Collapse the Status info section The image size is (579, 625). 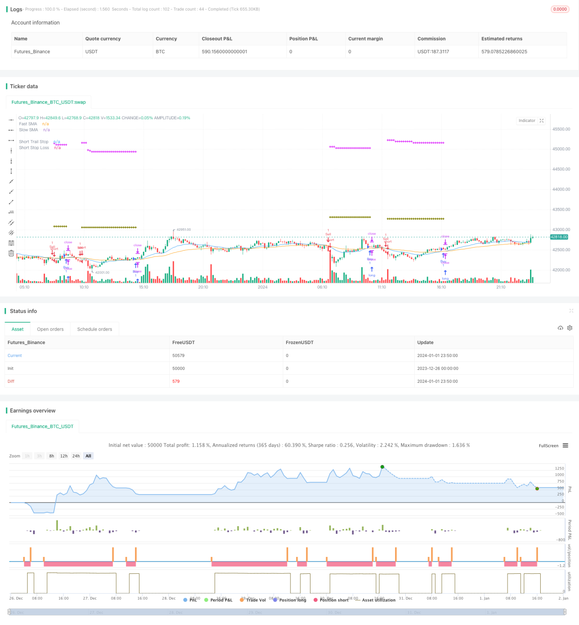571,311
